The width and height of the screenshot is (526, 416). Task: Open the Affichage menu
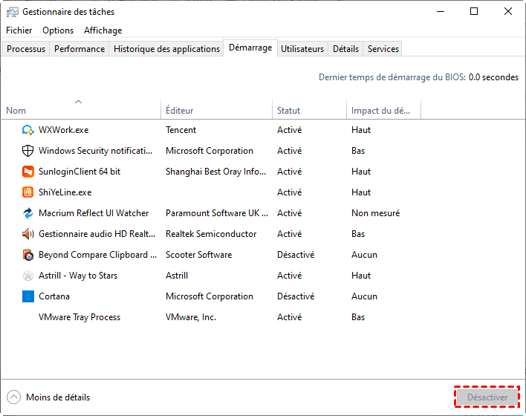pos(103,30)
